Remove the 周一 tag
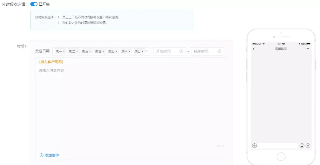The image size is (320, 165). pos(64,52)
